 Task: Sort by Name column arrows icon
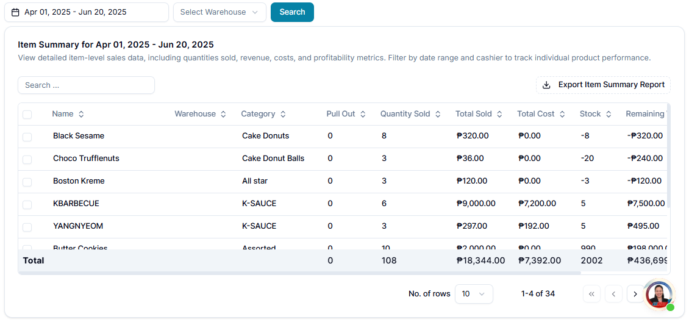[x=81, y=114]
